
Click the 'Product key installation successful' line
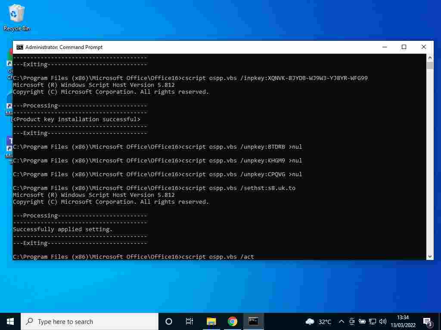pos(77,119)
